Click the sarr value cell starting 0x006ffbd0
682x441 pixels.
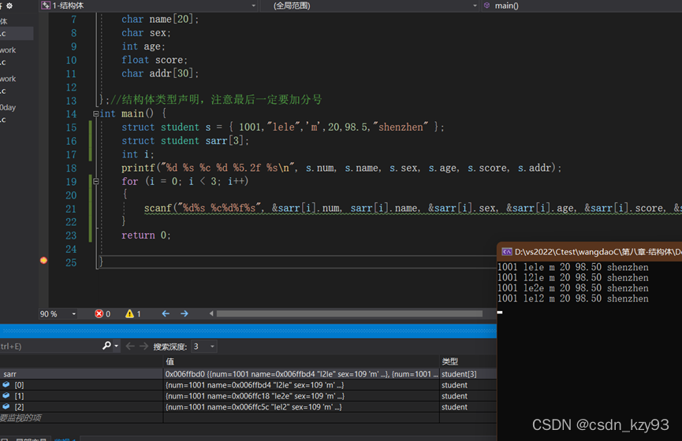tap(301, 374)
